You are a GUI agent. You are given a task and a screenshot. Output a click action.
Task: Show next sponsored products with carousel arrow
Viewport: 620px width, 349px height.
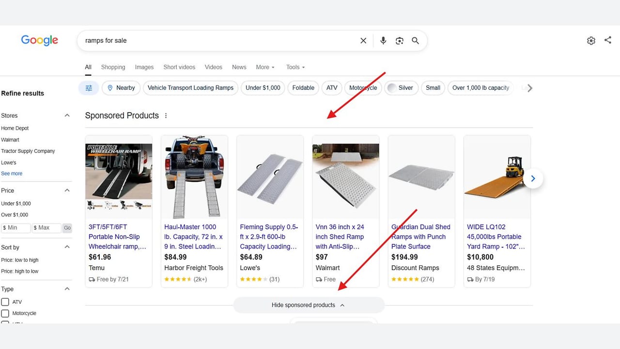533,178
